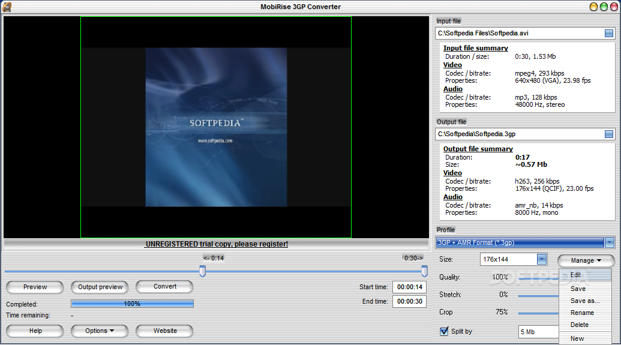
Task: Open the Size dropdown arrow
Action: (542, 259)
